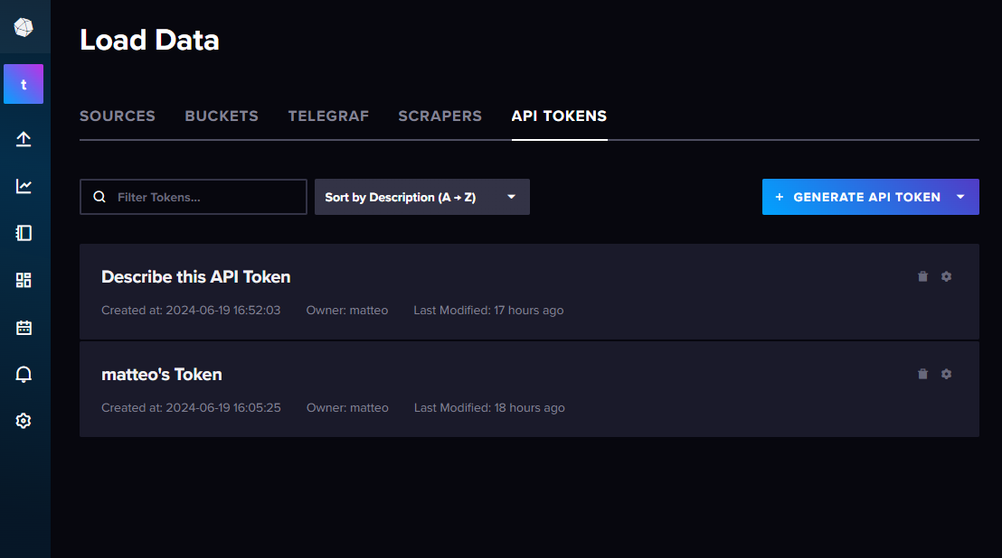Switch to the Sources tab
Screen dimensions: 1002x558
tap(118, 116)
